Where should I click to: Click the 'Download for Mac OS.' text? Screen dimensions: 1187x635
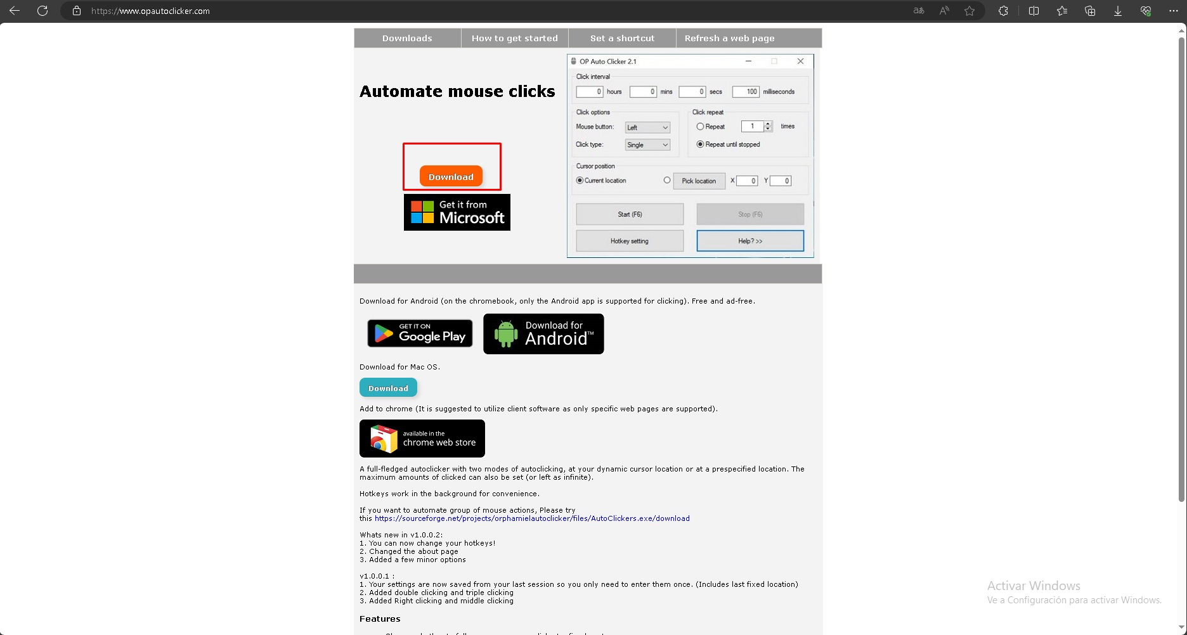[399, 367]
